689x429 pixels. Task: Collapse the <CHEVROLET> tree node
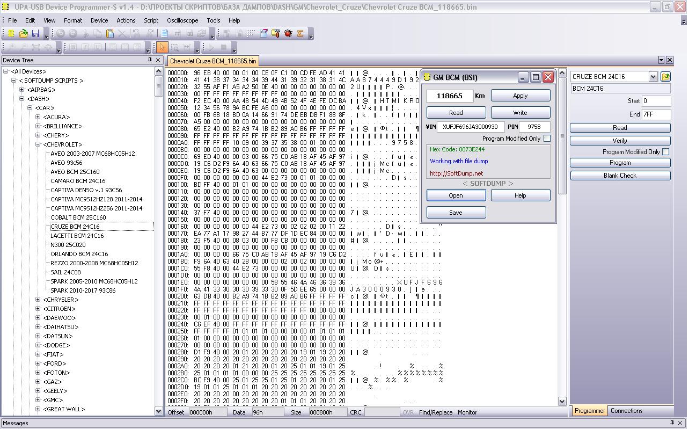[38, 144]
